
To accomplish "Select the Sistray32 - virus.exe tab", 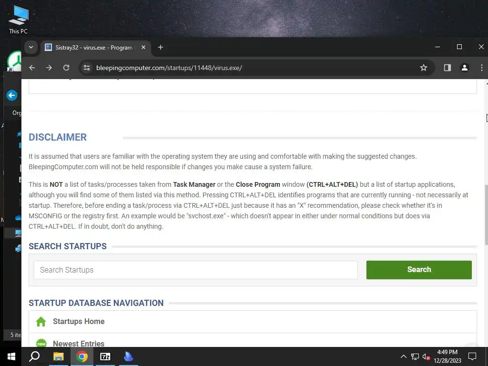I will [95, 47].
